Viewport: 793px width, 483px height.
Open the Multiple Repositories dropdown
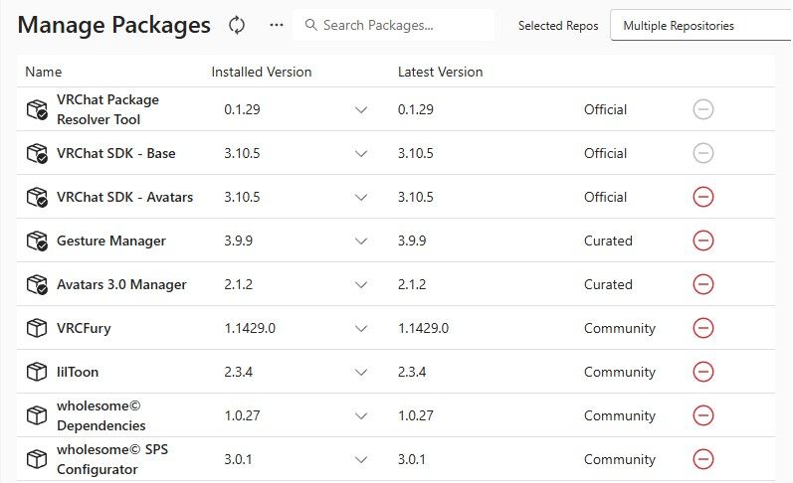tap(700, 25)
